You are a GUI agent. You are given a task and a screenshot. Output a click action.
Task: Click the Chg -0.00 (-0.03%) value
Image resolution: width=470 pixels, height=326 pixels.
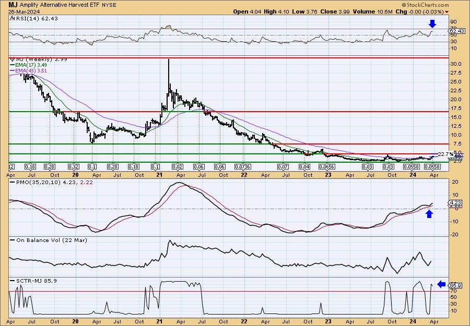[420, 11]
